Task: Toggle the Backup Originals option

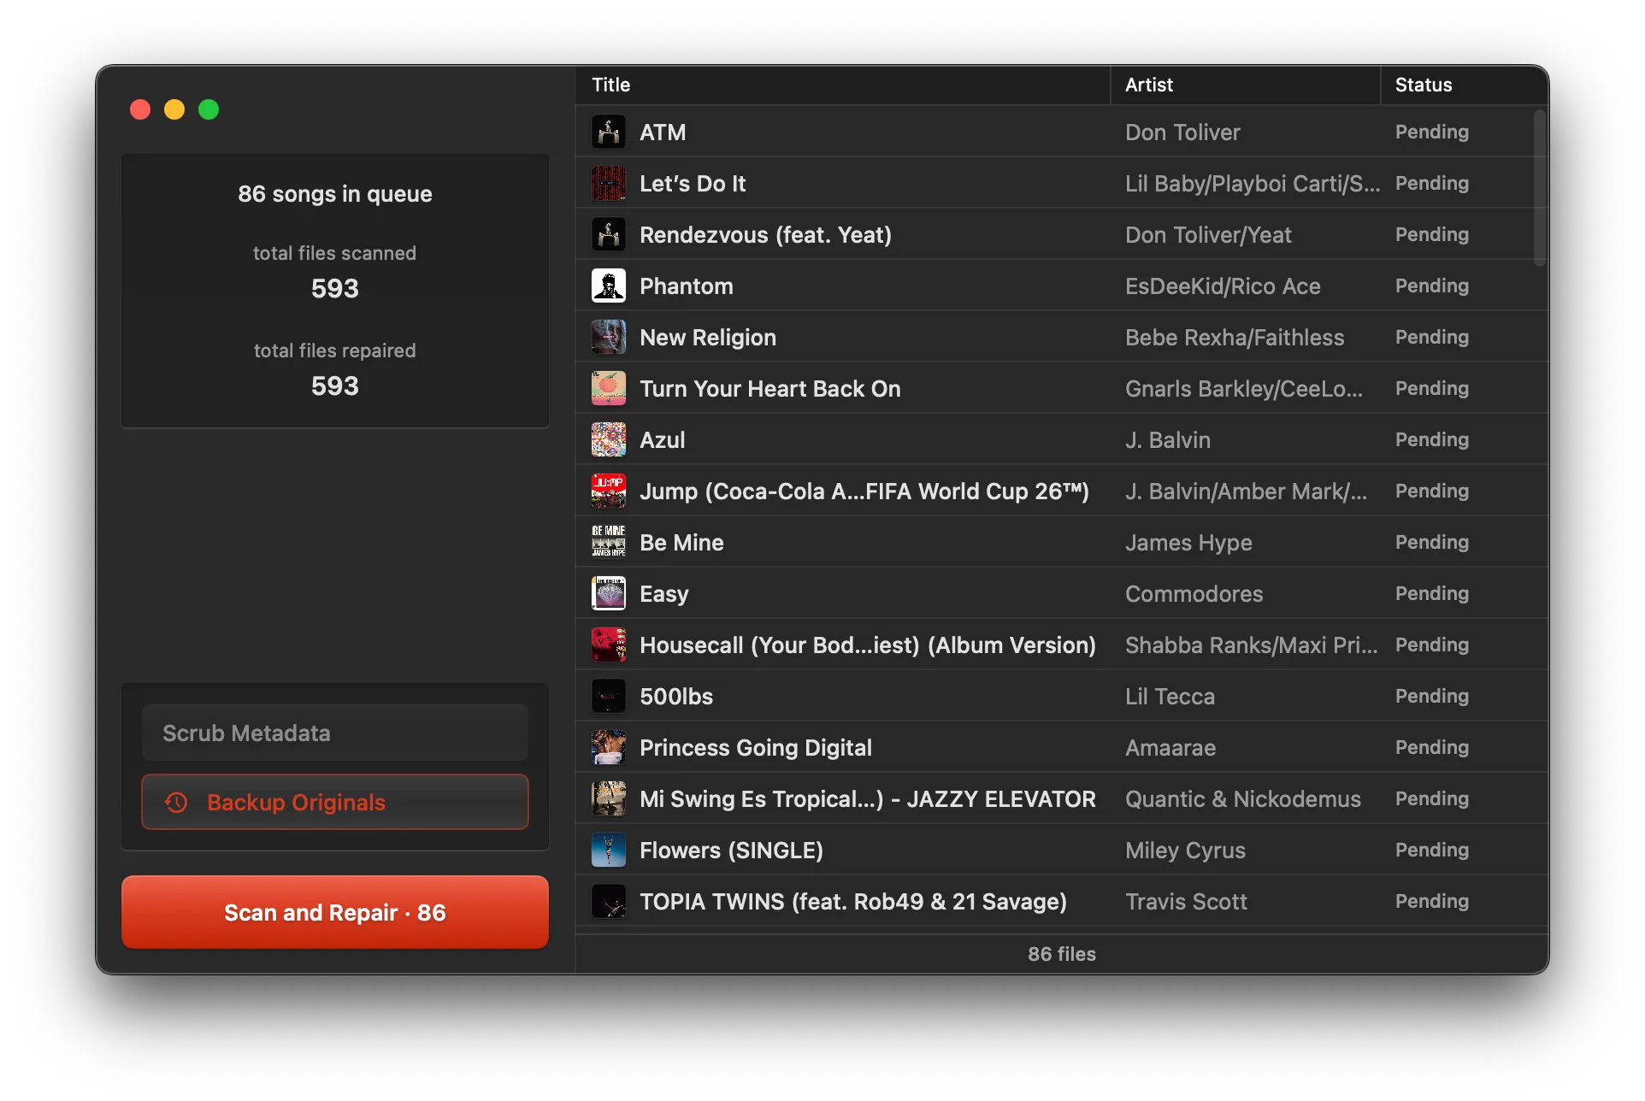Action: (x=335, y=802)
